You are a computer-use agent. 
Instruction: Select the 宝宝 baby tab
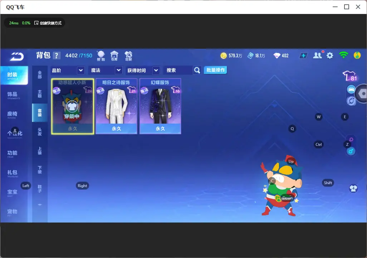pos(13,192)
